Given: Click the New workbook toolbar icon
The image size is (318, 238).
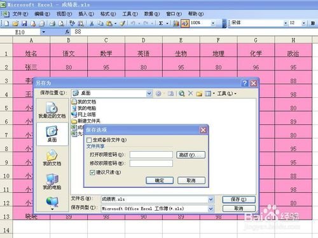Looking at the screenshot, I should (7, 23).
